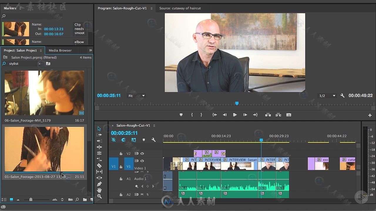Toggle sync lock on the V2 track
The image size is (376, 211).
click(136, 154)
